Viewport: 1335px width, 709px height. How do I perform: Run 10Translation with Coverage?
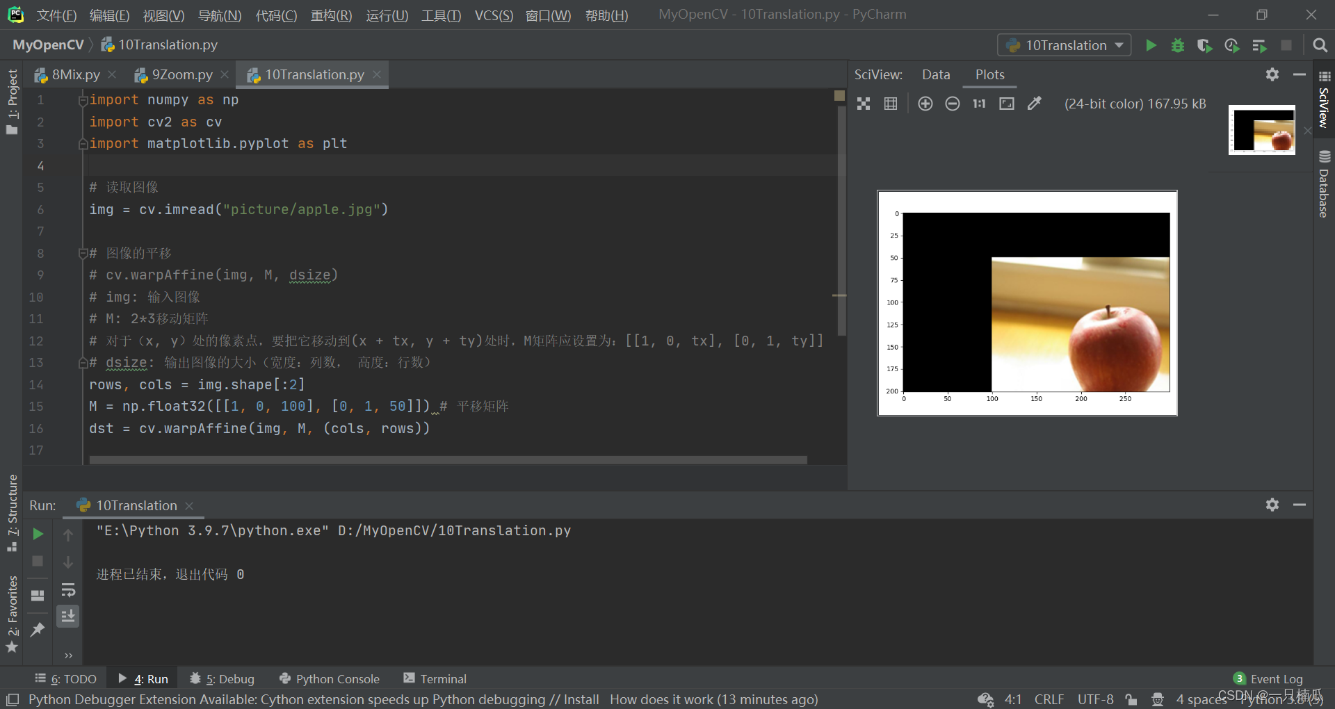tap(1205, 45)
